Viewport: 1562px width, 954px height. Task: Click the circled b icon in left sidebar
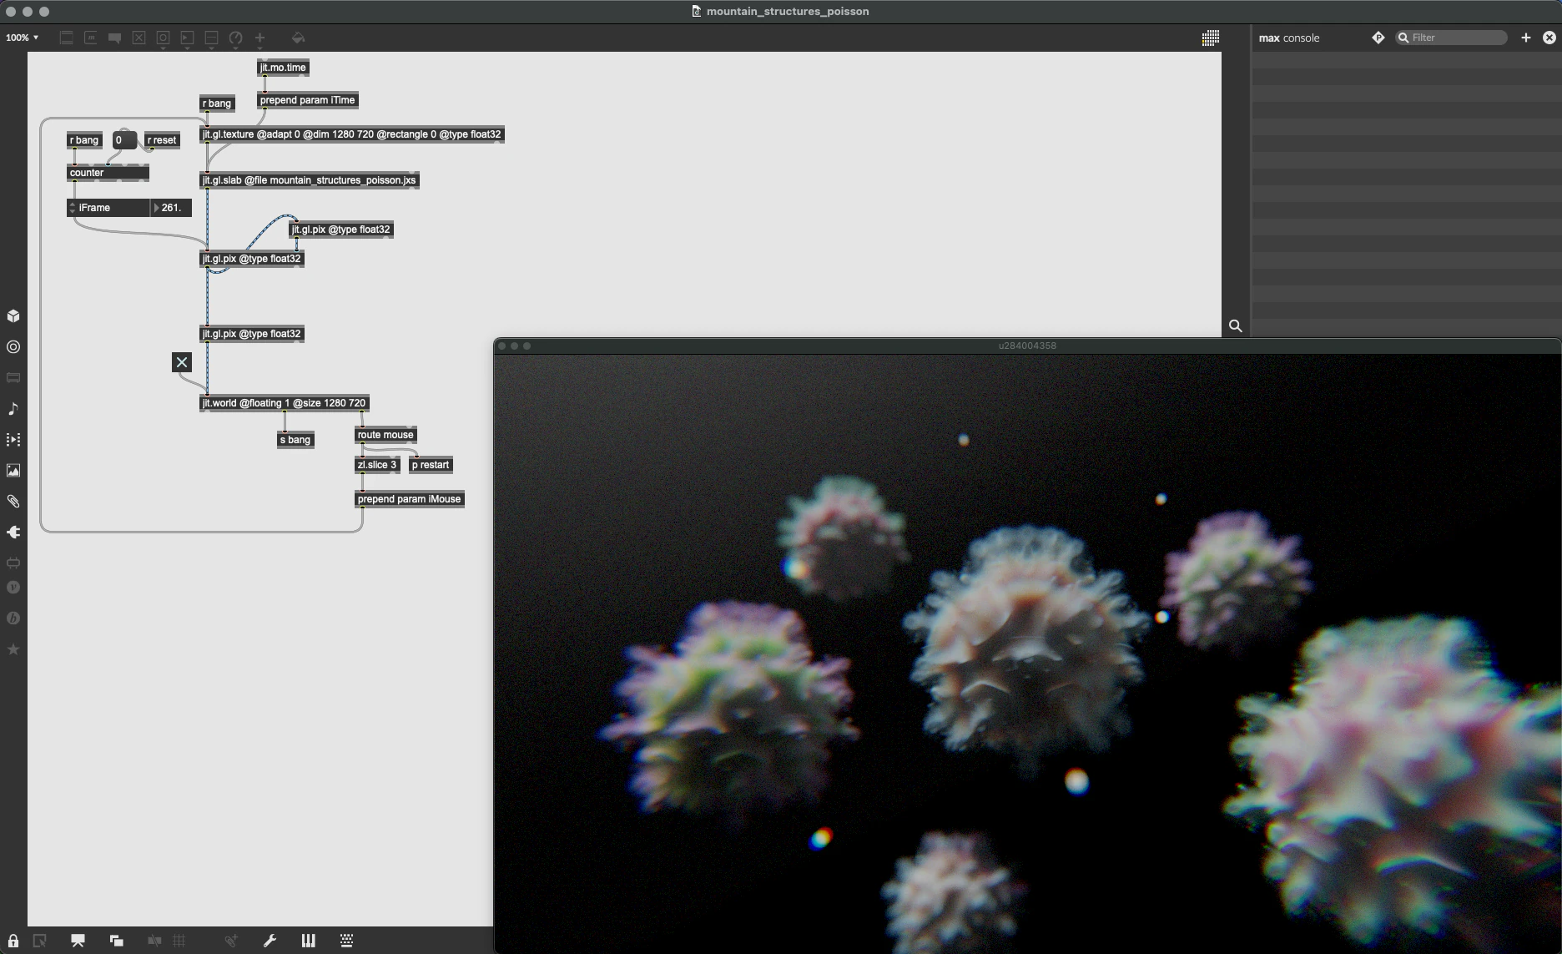pyautogui.click(x=13, y=618)
